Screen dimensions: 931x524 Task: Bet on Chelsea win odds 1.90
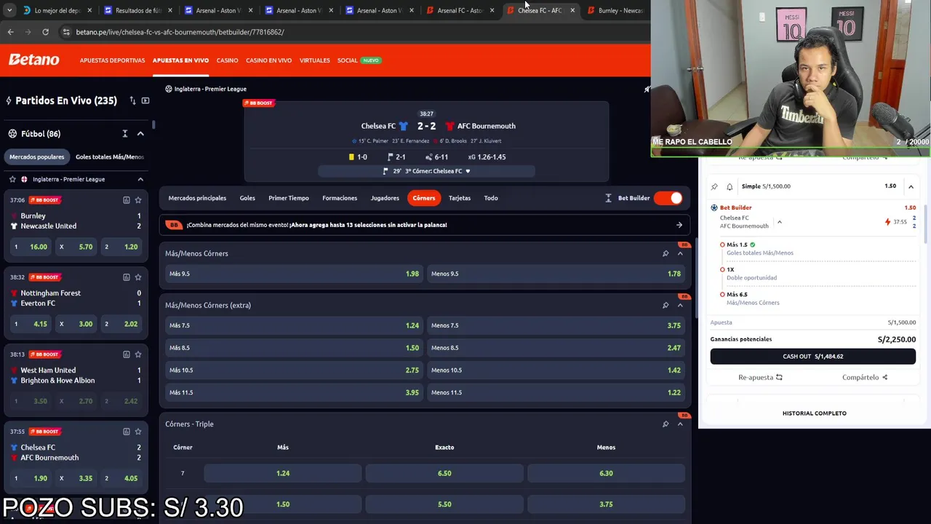30,478
